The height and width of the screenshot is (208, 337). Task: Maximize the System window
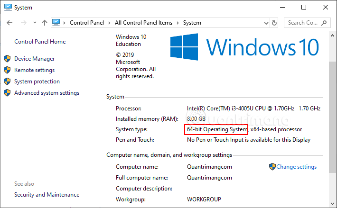[x=304, y=7]
